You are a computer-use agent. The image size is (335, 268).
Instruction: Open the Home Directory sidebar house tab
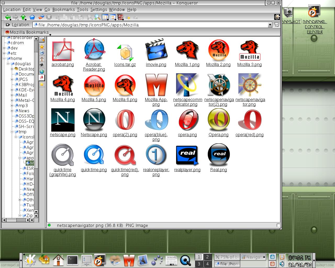click(x=42, y=59)
